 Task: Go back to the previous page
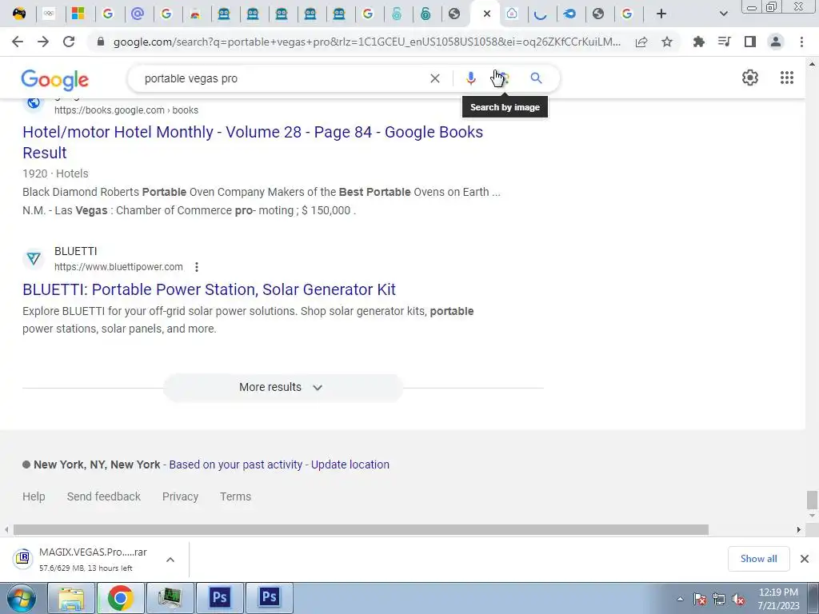[x=18, y=42]
